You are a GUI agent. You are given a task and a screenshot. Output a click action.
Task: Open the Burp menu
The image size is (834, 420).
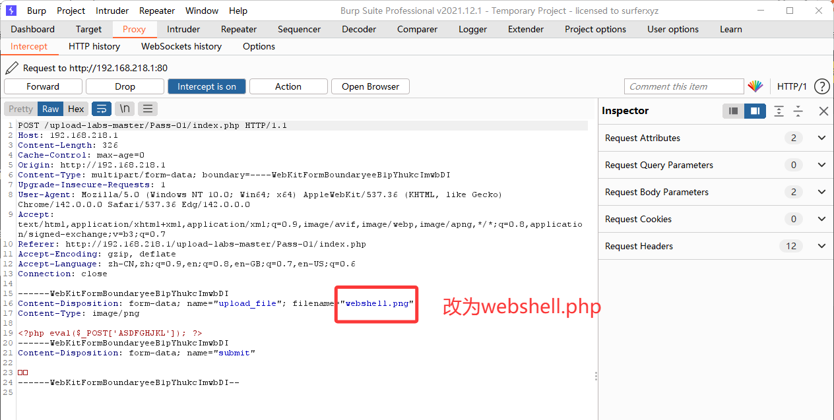click(36, 11)
